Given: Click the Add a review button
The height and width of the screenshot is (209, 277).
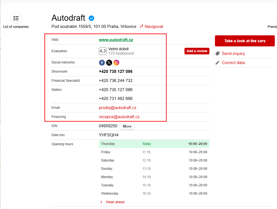Looking at the screenshot, I should (x=197, y=51).
